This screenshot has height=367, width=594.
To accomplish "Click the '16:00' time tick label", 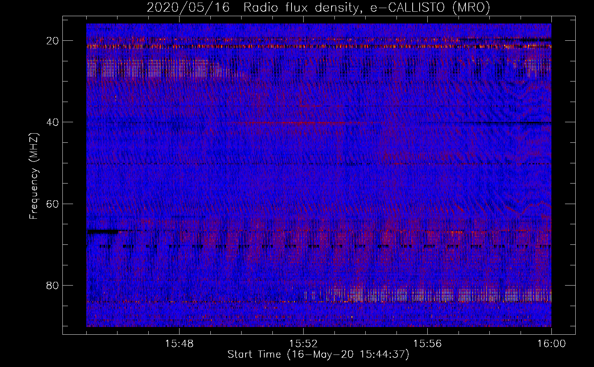I will coord(551,344).
